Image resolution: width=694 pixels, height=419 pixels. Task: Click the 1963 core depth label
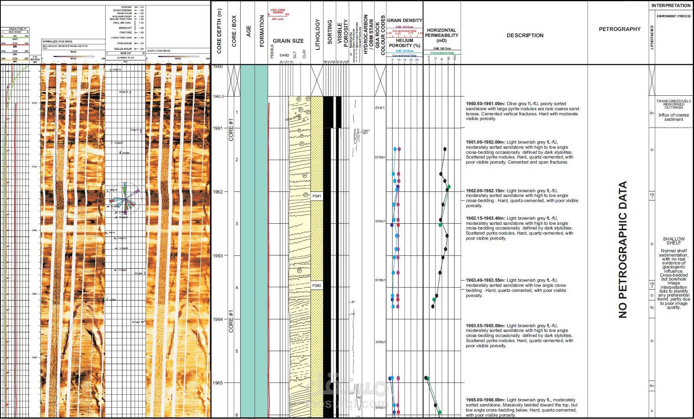pyautogui.click(x=218, y=256)
